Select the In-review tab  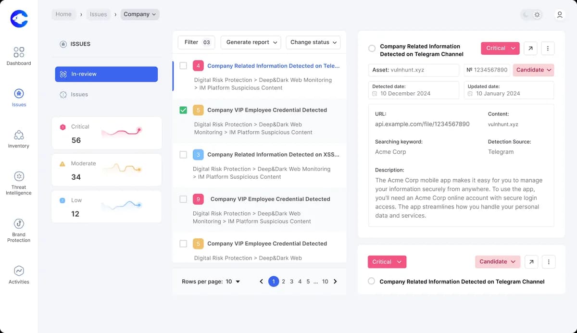click(106, 74)
